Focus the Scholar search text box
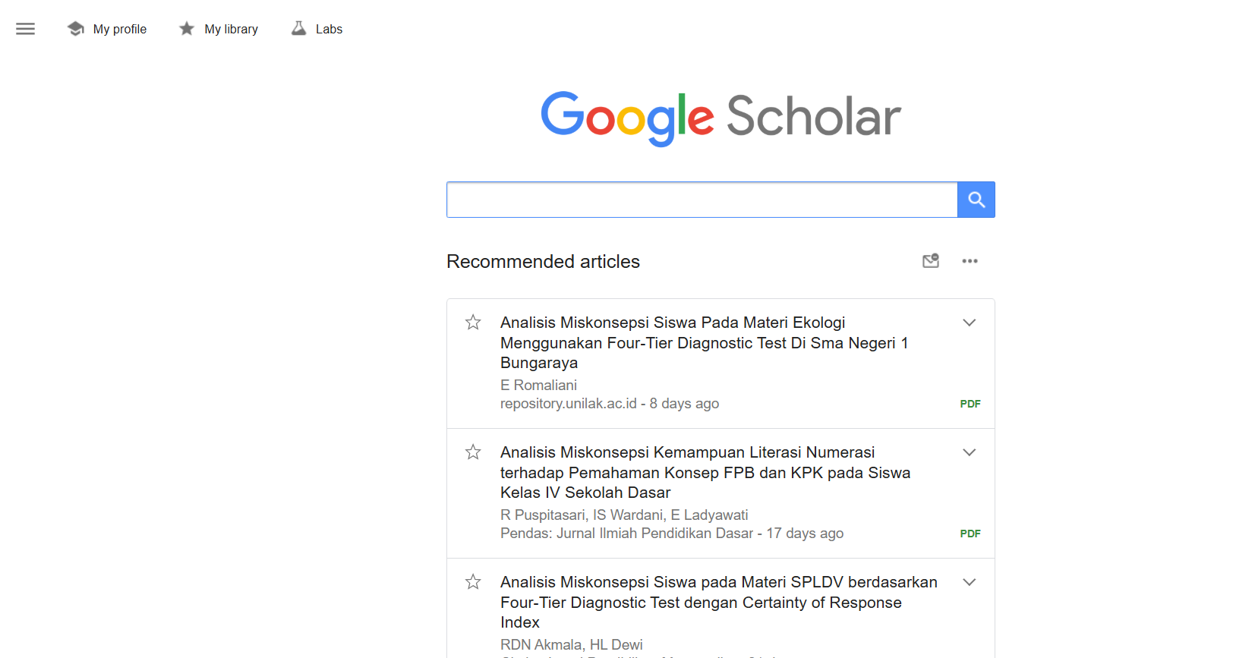This screenshot has height=658, width=1255. tap(702, 200)
